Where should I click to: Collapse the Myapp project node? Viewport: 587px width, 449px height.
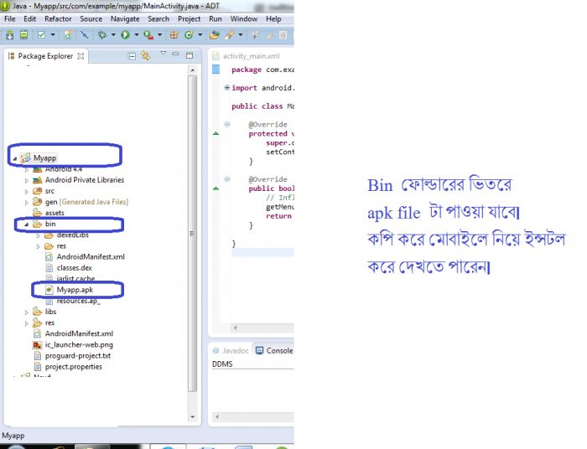[15, 158]
